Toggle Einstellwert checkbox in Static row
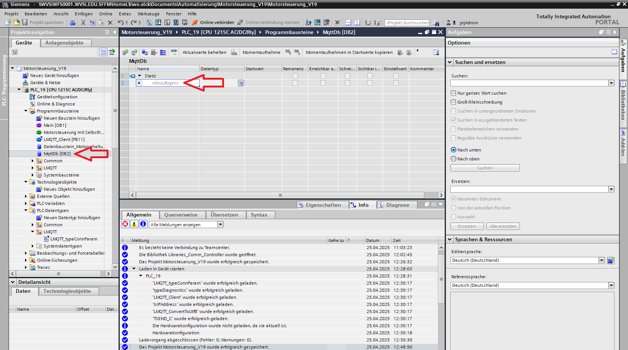 pos(396,76)
